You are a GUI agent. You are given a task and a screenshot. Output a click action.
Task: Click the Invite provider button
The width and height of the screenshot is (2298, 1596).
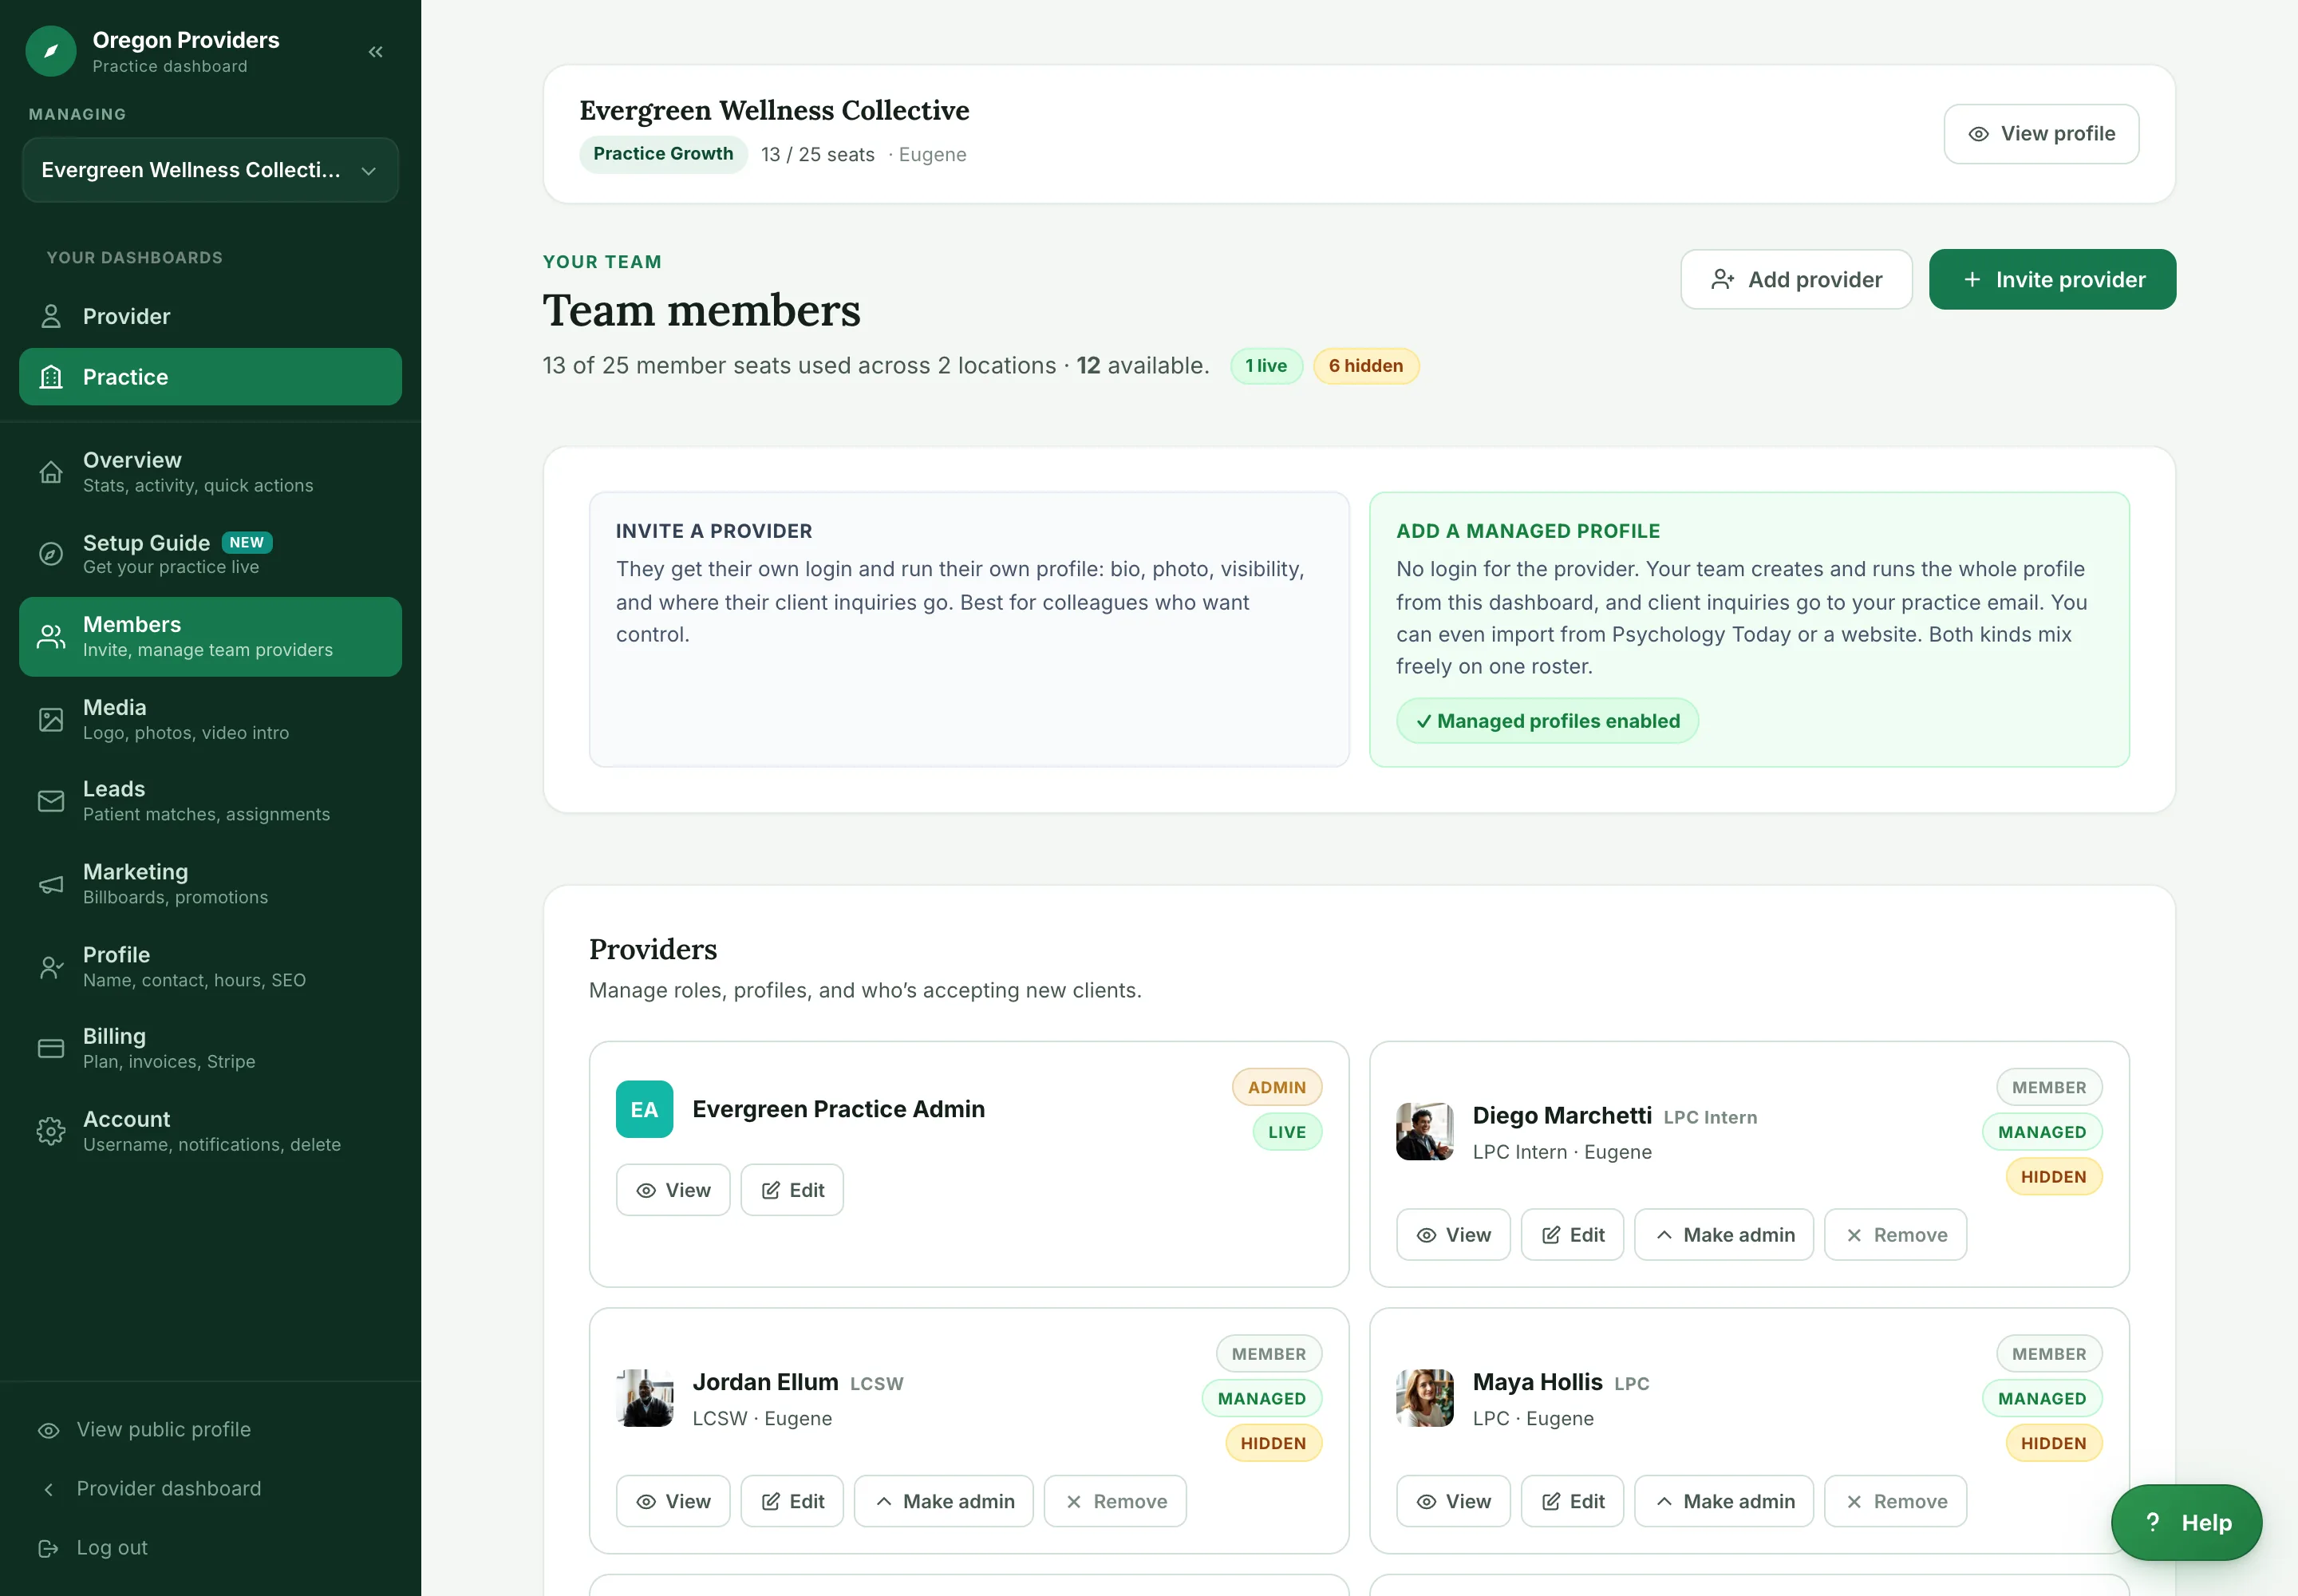[x=2052, y=279]
